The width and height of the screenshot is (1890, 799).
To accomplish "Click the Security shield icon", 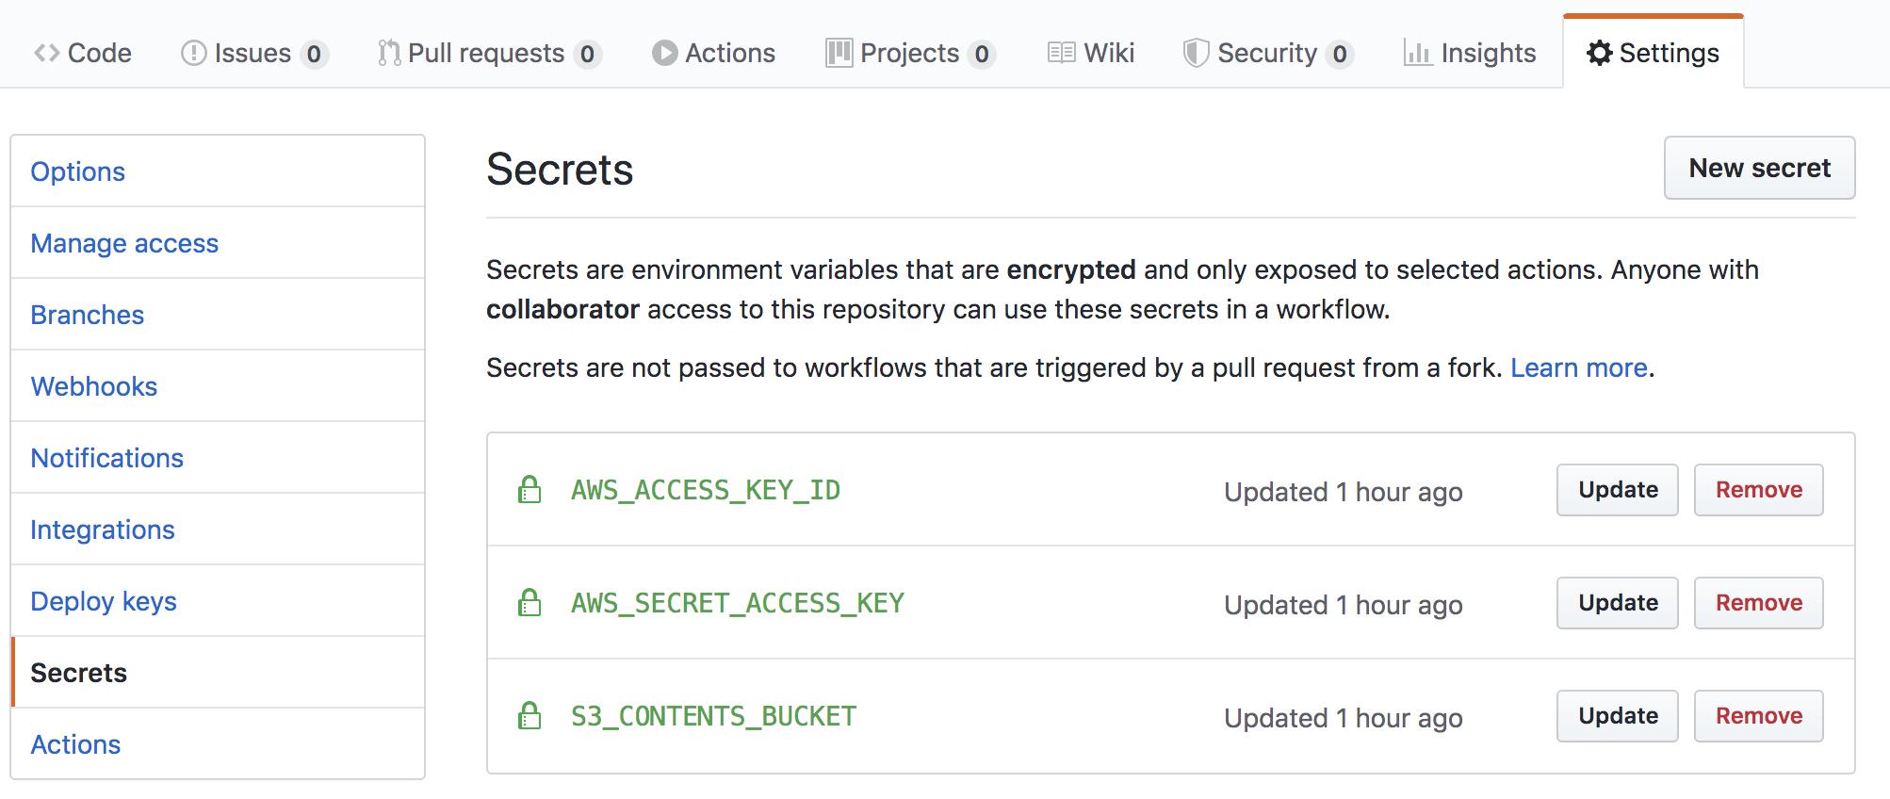I will point(1196,54).
